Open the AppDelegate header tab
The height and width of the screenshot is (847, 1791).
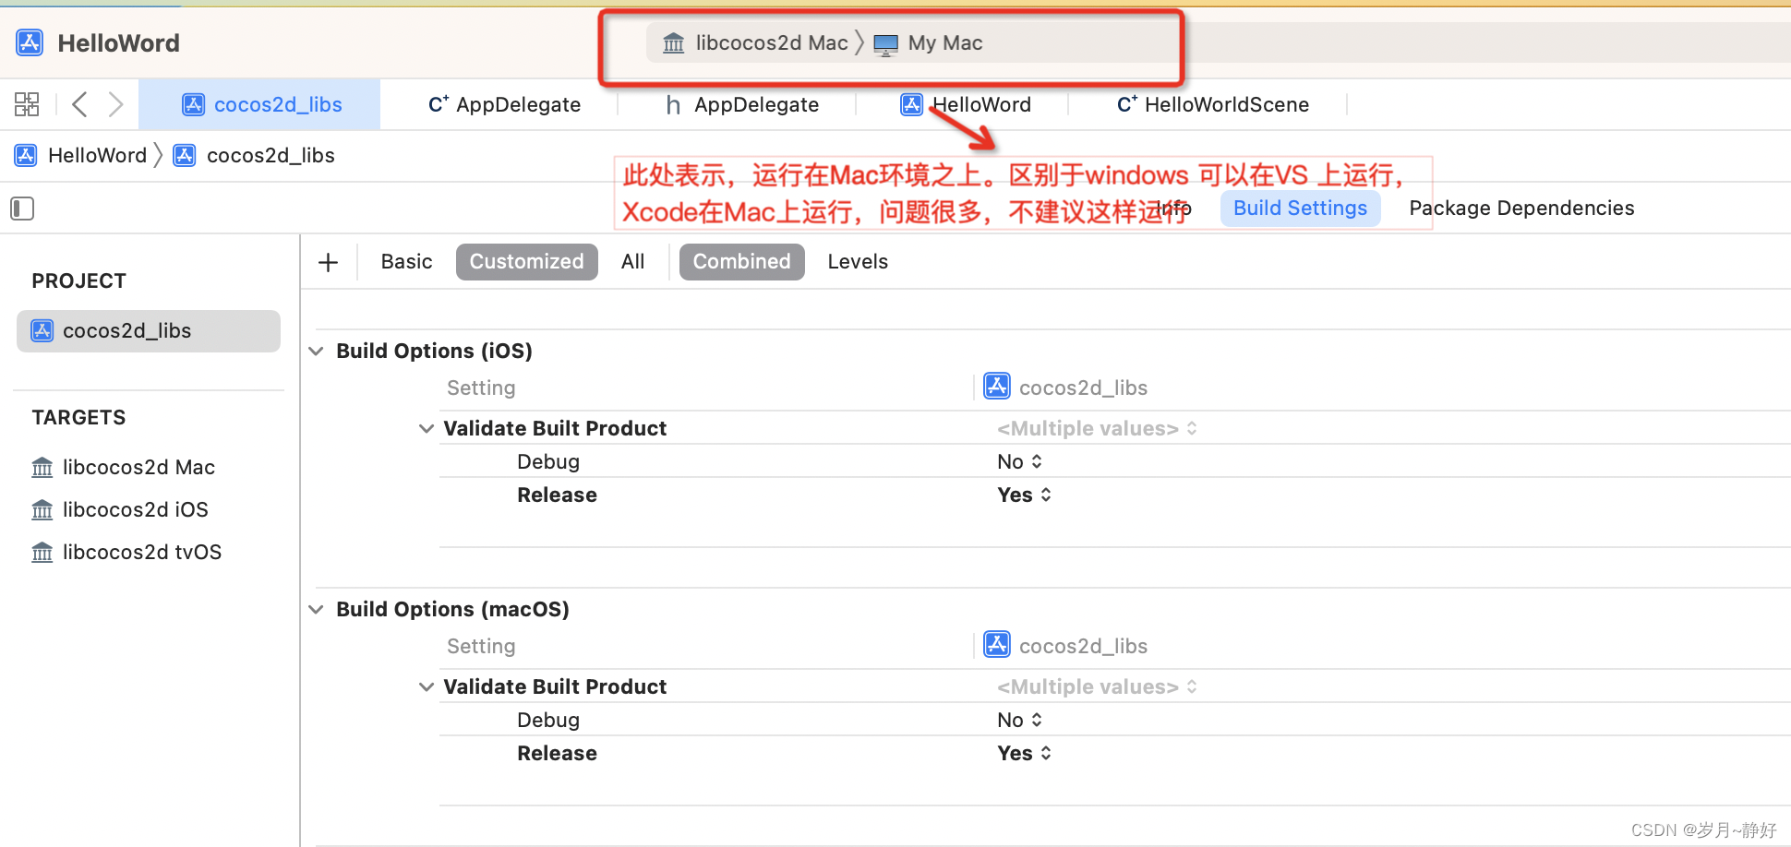click(742, 104)
